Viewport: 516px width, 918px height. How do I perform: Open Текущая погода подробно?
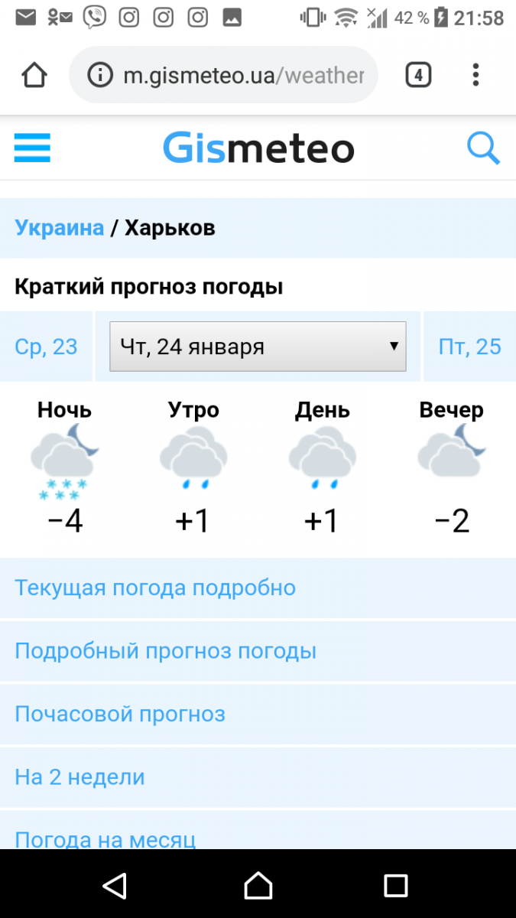coord(155,588)
